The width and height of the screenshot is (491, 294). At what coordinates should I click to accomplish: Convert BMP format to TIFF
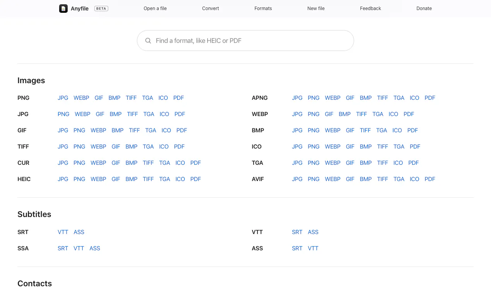[365, 130]
